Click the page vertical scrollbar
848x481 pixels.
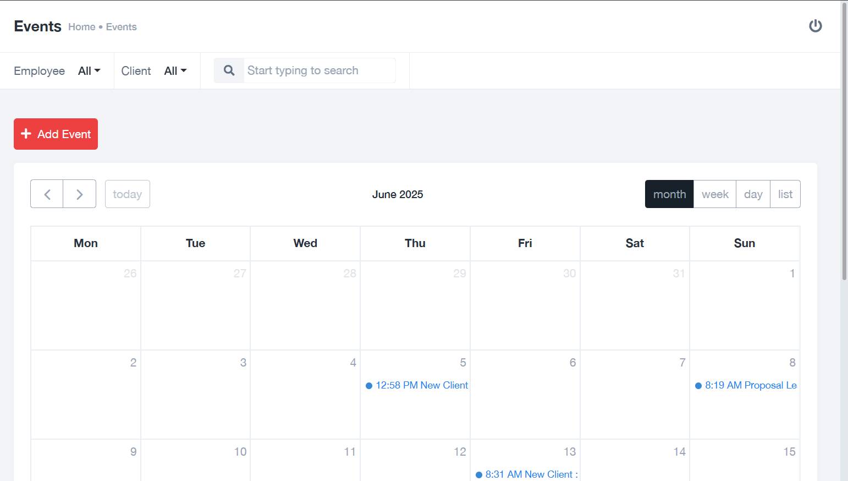click(844, 142)
